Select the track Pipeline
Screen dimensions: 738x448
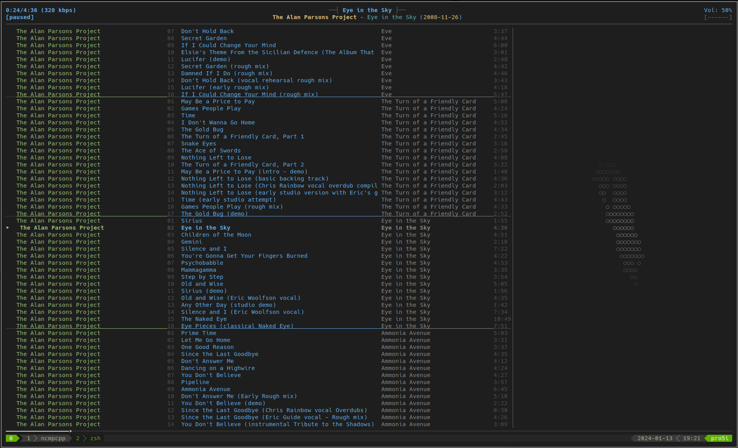195,382
